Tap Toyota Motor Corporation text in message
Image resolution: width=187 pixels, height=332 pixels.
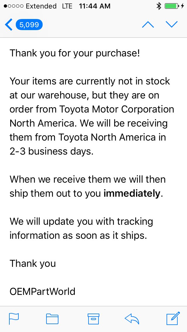[x=117, y=110]
